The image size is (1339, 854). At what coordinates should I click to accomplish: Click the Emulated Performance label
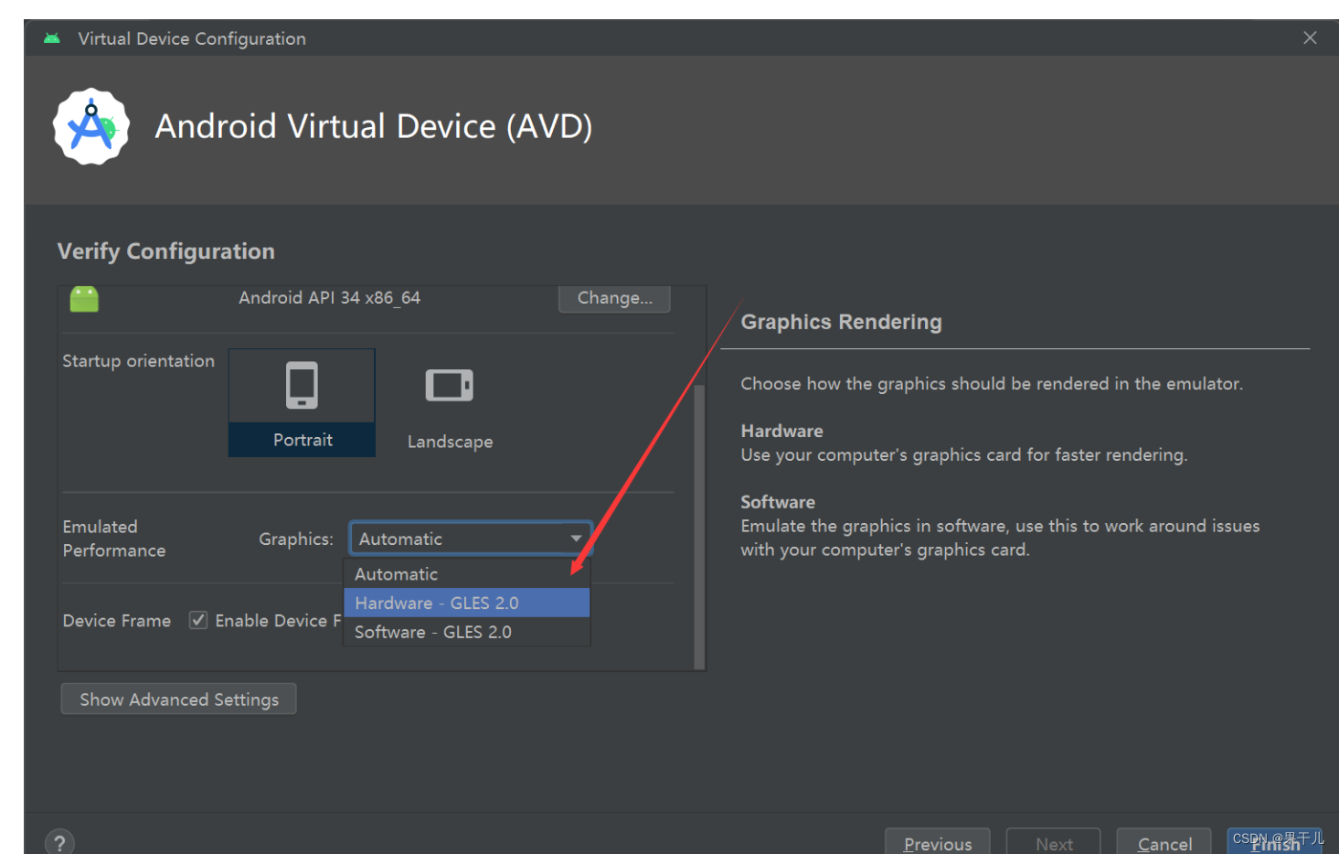(x=114, y=539)
